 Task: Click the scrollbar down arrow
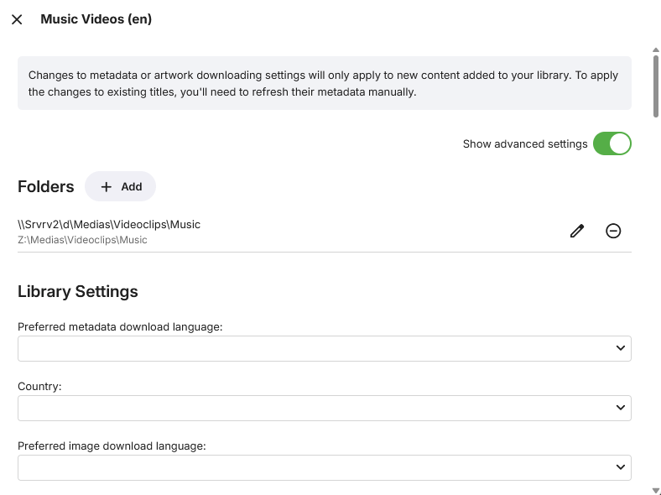click(x=655, y=490)
